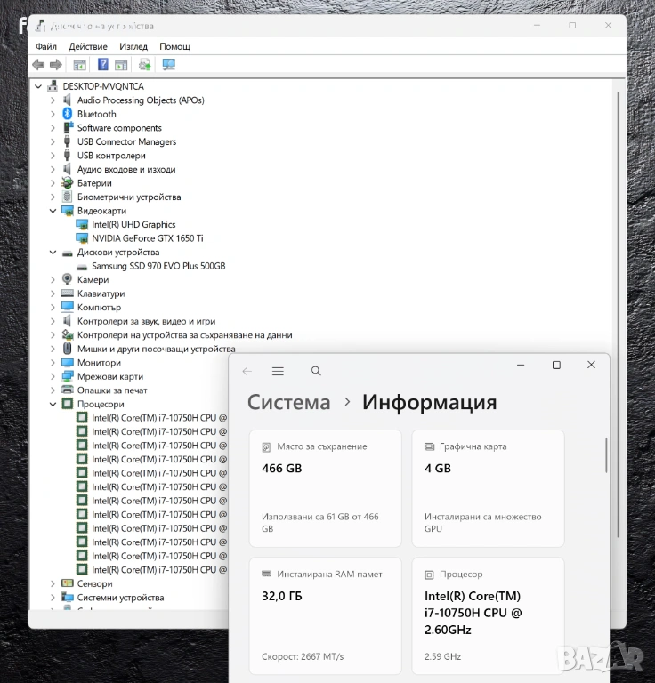Open the hamburger navigation menu in Settings
The image size is (655, 683).
[278, 371]
